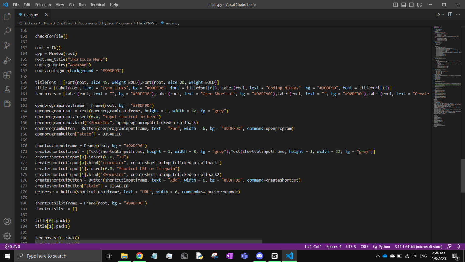This screenshot has height=262, width=465.
Task: Open Manage gear settings icon
Action: 7,236
